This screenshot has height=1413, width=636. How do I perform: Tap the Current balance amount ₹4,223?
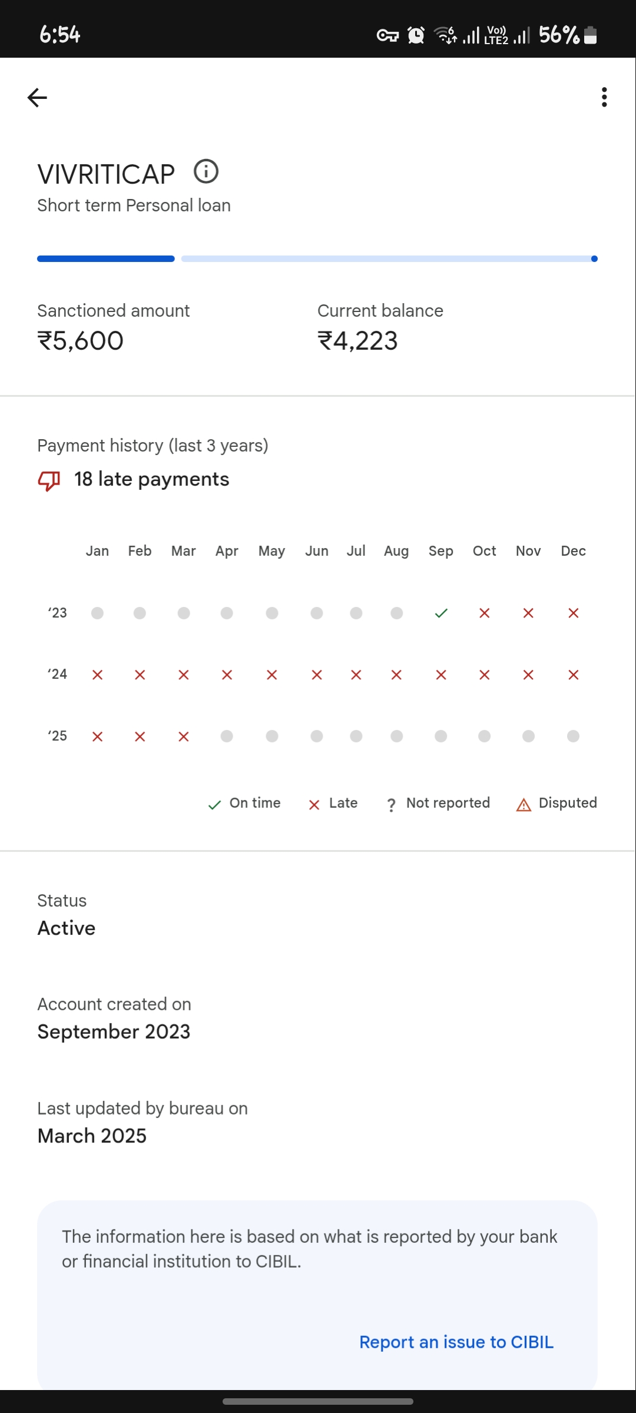[358, 341]
